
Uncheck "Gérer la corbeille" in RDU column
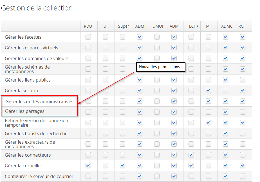click(88, 165)
